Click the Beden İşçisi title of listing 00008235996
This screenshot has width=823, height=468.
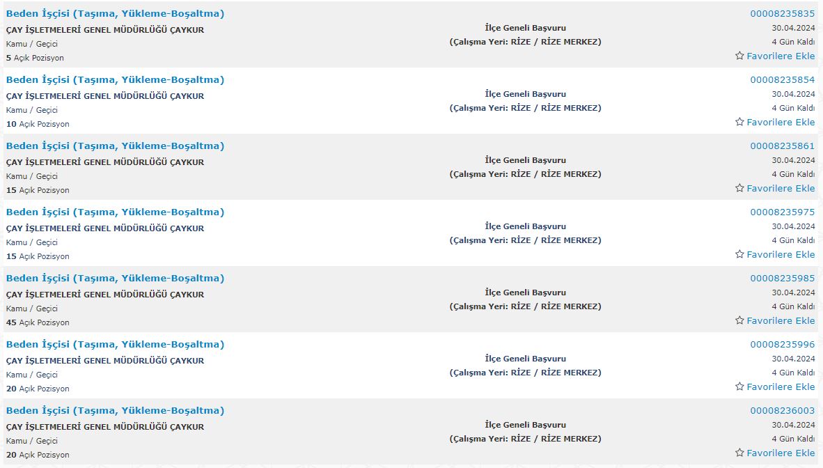point(115,345)
